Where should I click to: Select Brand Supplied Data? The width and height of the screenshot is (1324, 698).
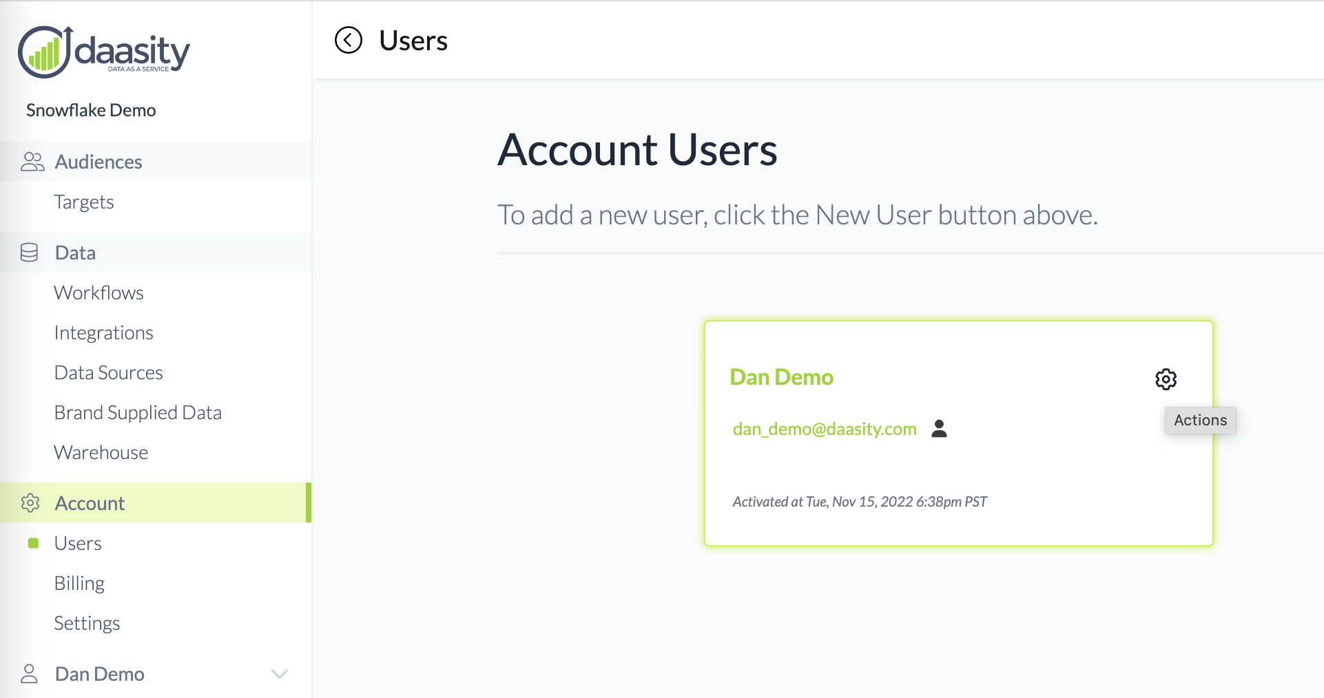pyautogui.click(x=138, y=412)
